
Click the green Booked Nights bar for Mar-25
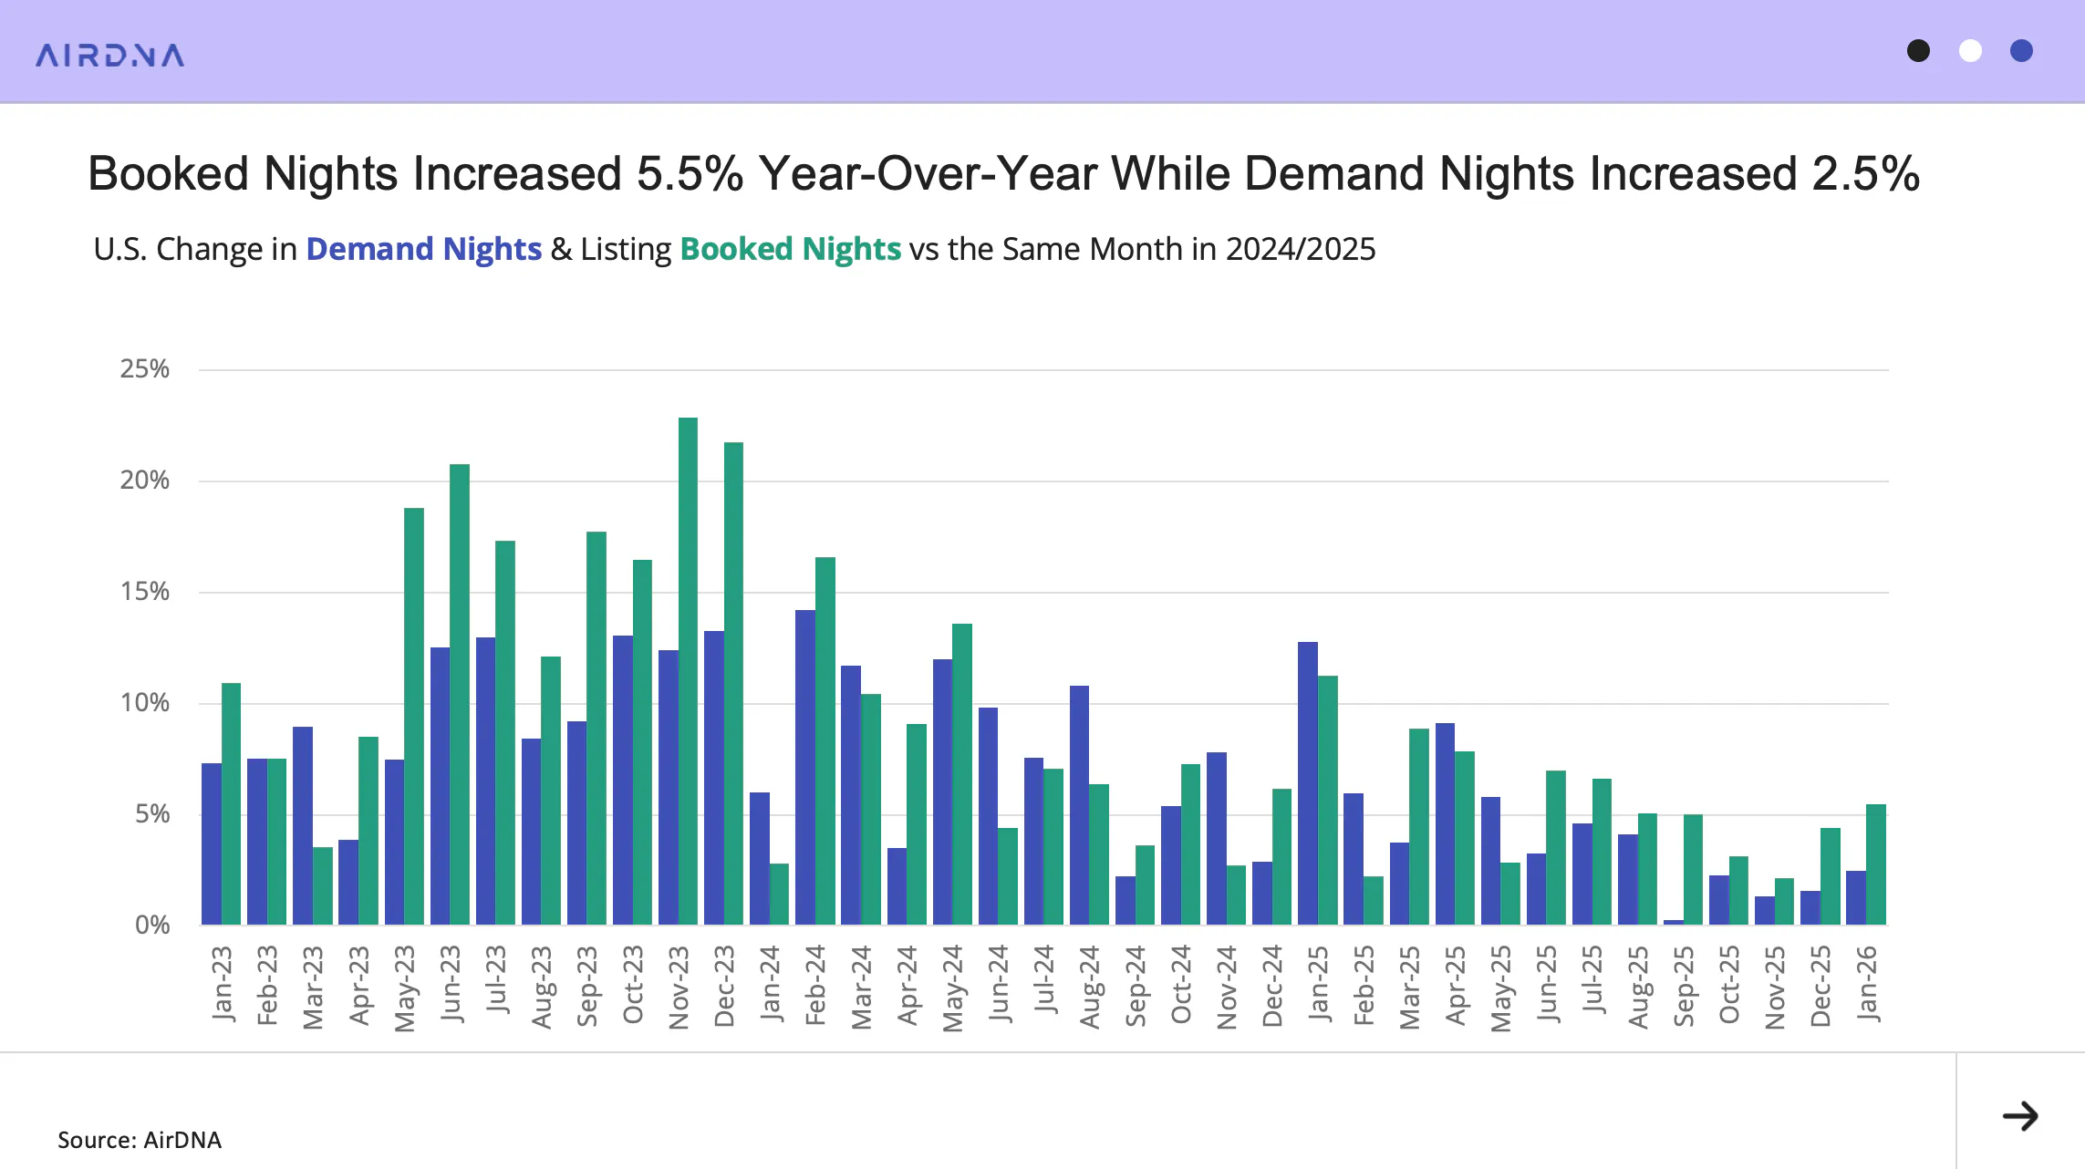click(x=1419, y=827)
